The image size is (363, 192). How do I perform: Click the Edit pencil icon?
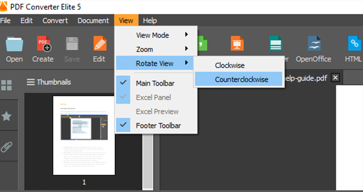coord(100,43)
